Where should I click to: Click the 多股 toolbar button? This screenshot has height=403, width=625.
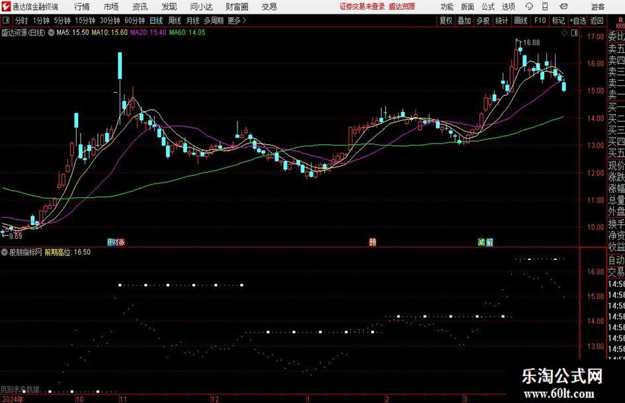[x=483, y=21]
